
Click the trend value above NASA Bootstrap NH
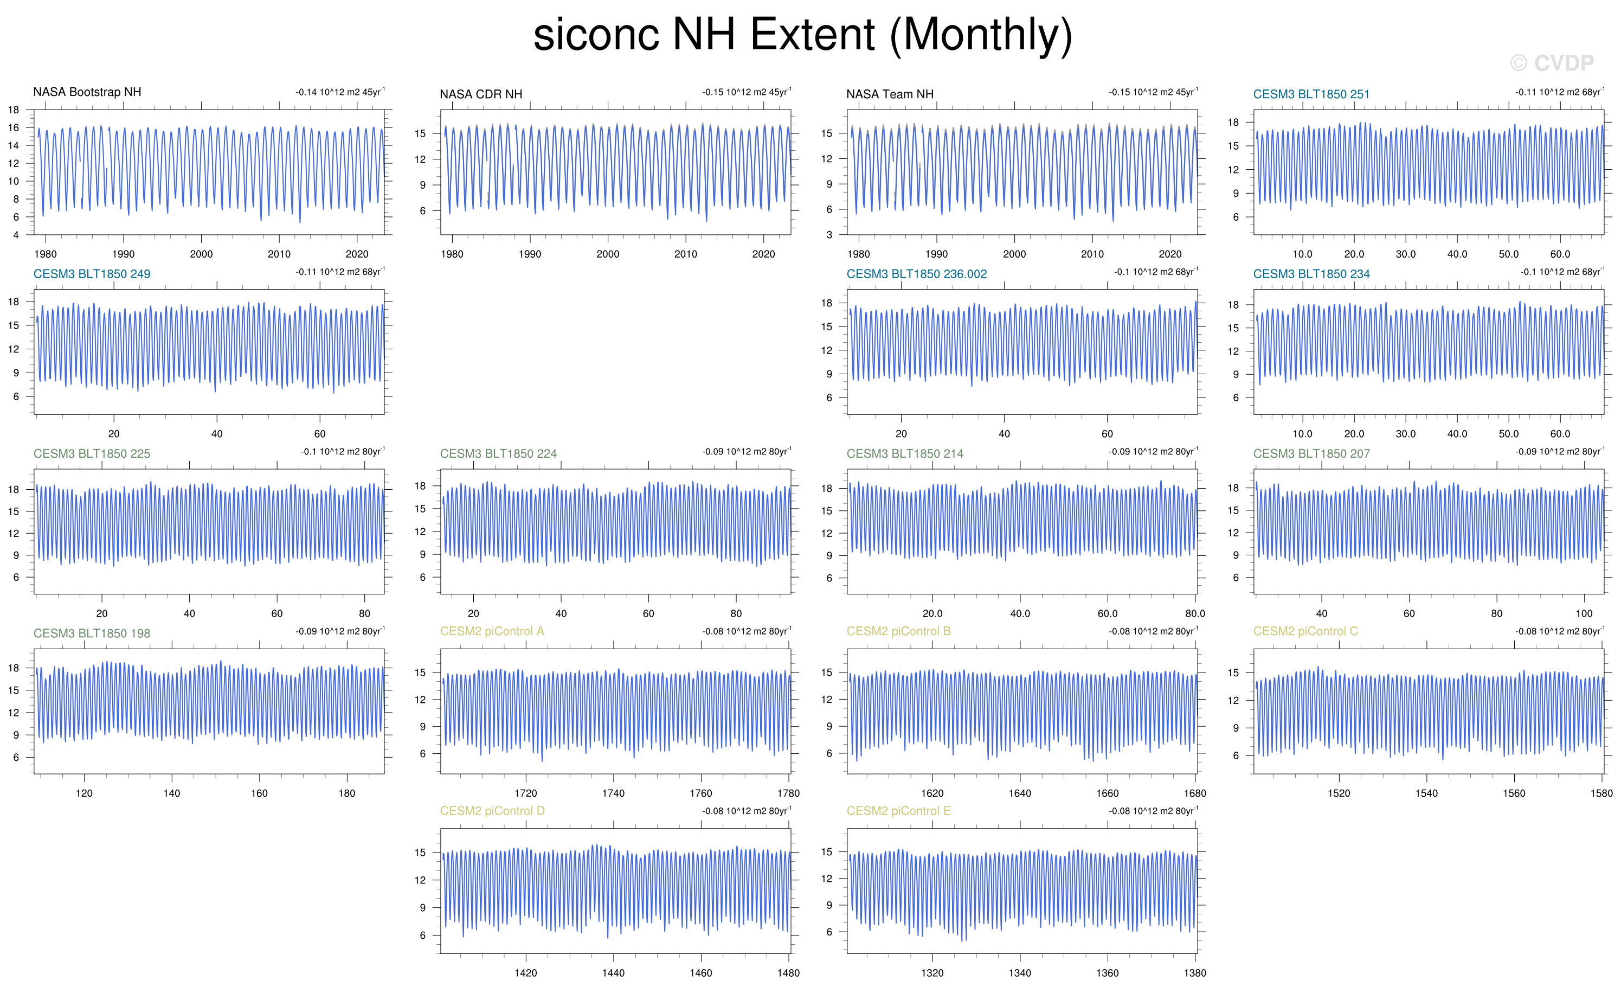click(x=340, y=92)
